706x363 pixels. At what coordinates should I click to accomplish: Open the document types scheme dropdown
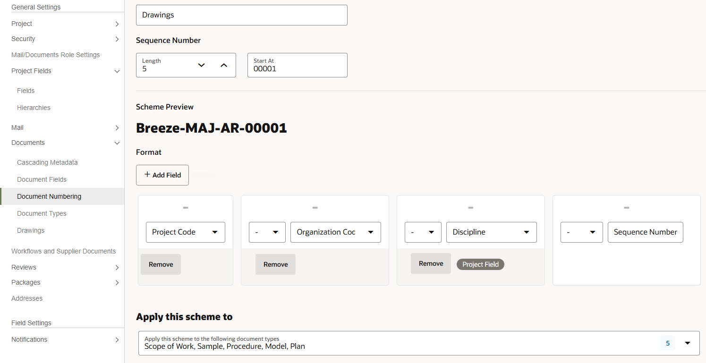pyautogui.click(x=688, y=343)
